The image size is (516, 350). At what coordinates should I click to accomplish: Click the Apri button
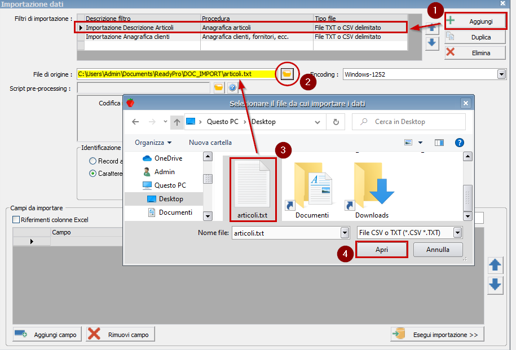382,250
